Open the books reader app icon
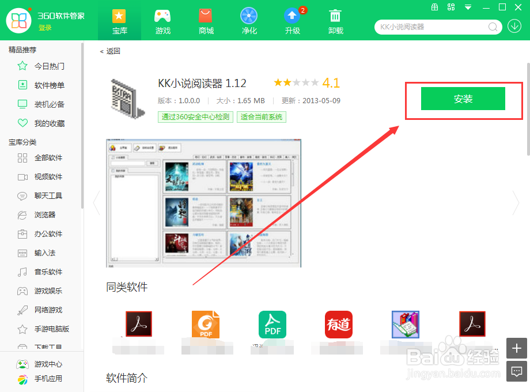 click(x=406, y=325)
